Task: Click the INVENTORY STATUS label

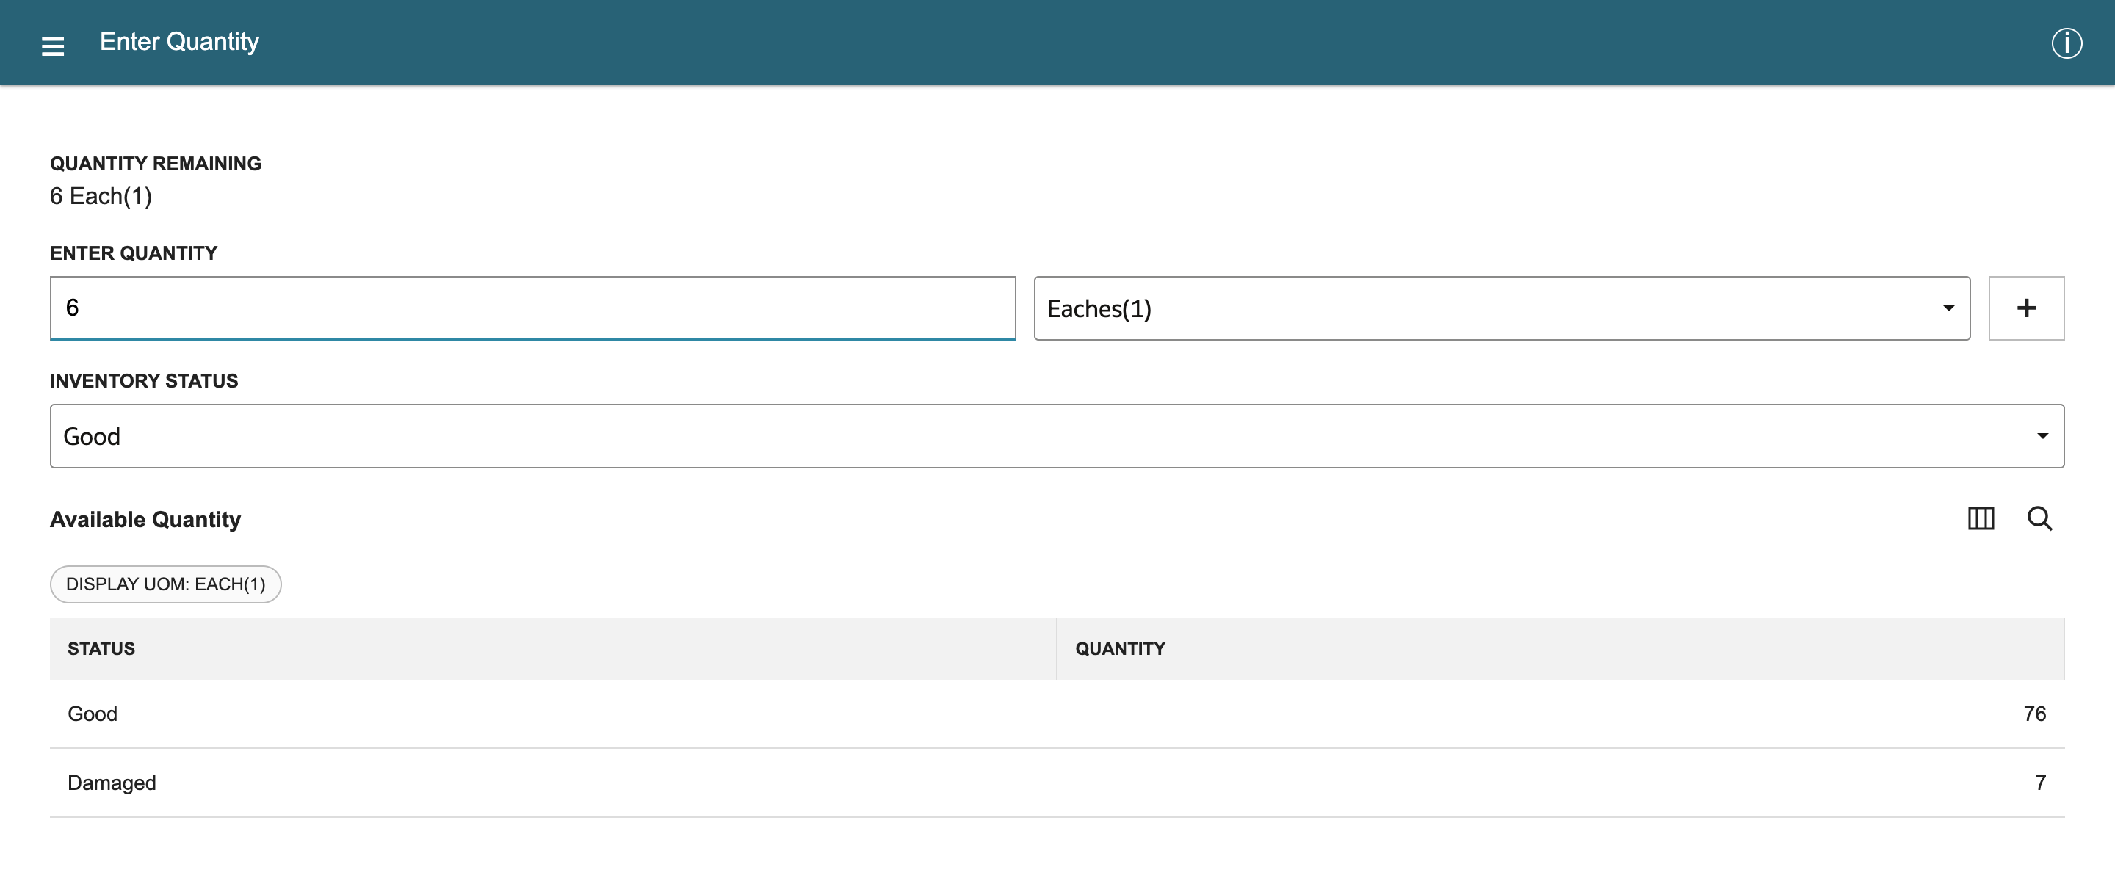Action: (144, 381)
